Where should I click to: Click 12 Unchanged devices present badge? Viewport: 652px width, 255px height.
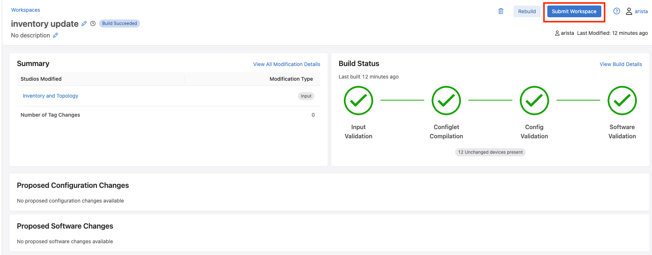click(490, 152)
